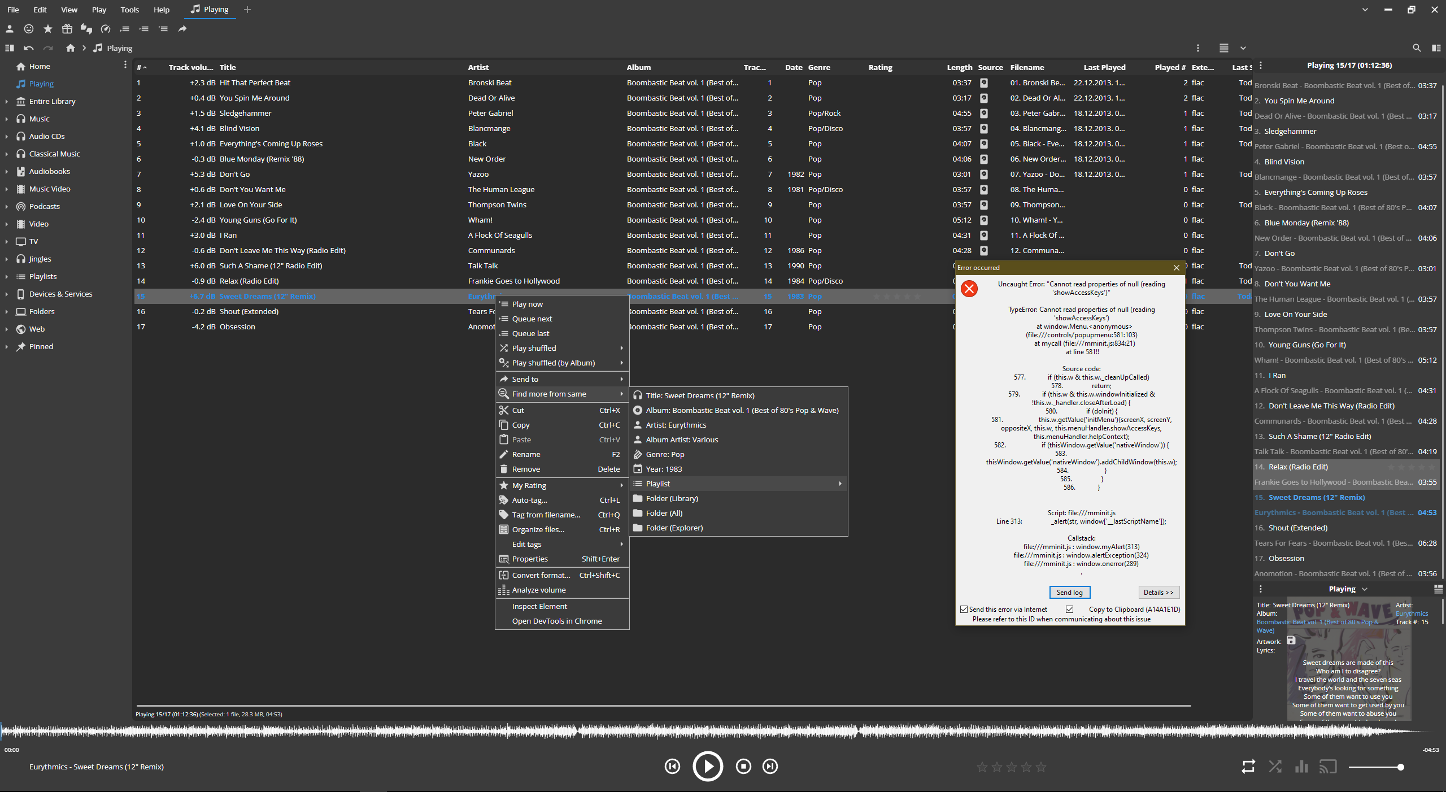Click the Send log button

[x=1070, y=593]
